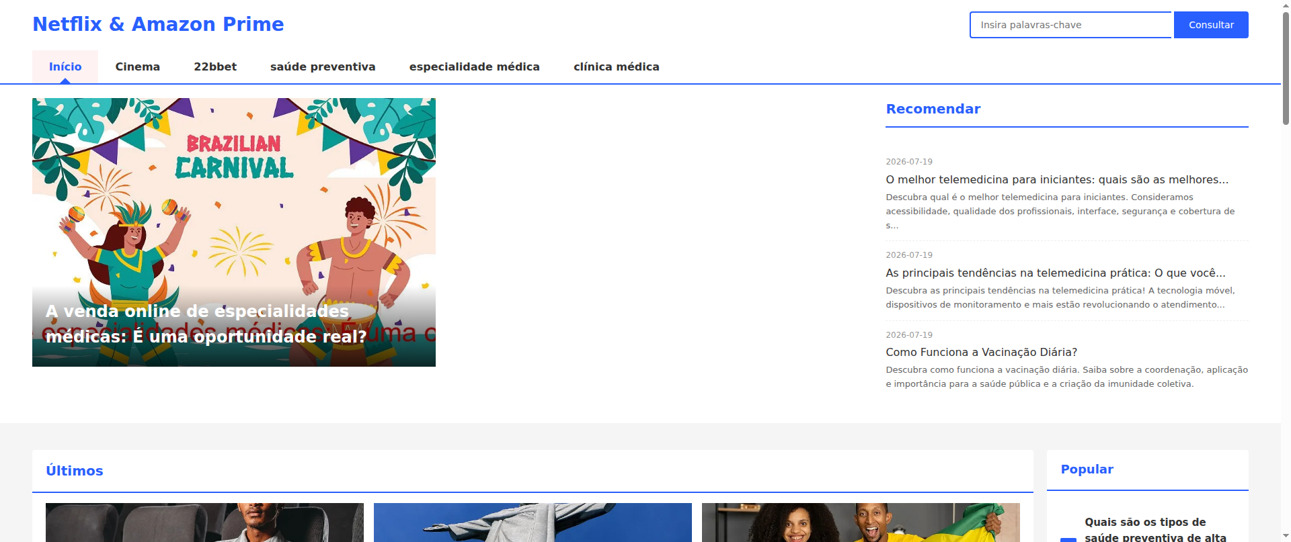Screen dimensions: 1291x542
Task: Open article 'As principais tendências na telemedicina prática'
Action: pos(1056,273)
